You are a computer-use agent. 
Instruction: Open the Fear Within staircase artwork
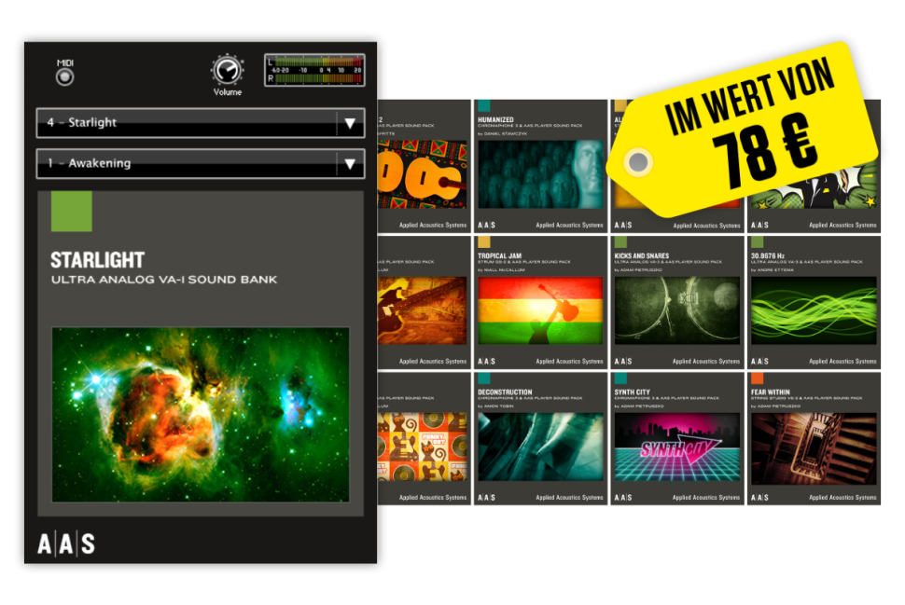click(814, 447)
